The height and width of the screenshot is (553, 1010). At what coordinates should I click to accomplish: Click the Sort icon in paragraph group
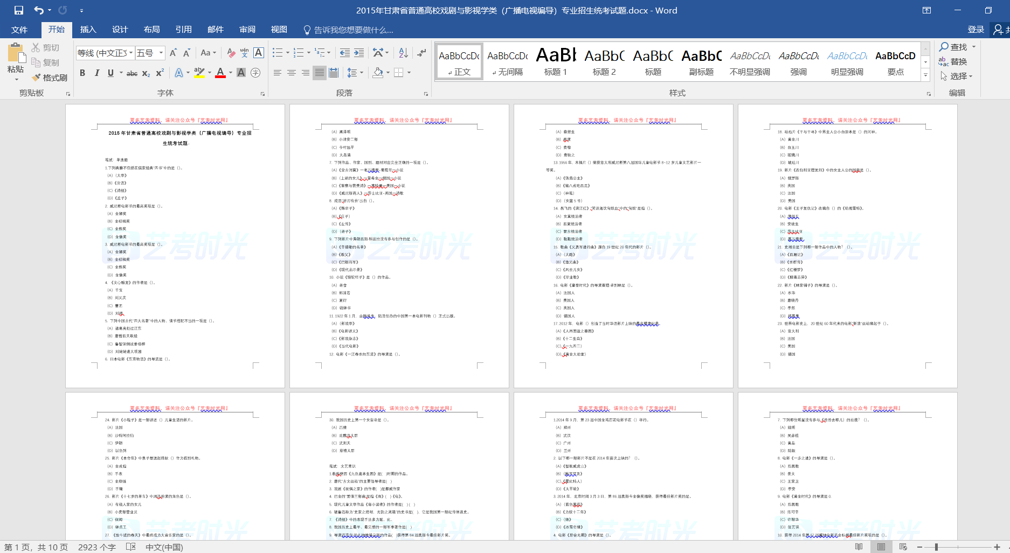point(403,53)
